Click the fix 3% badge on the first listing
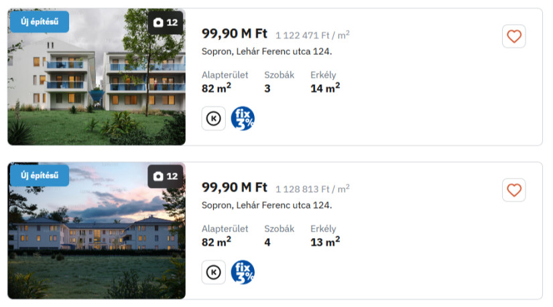This screenshot has width=553, height=307. point(243,118)
